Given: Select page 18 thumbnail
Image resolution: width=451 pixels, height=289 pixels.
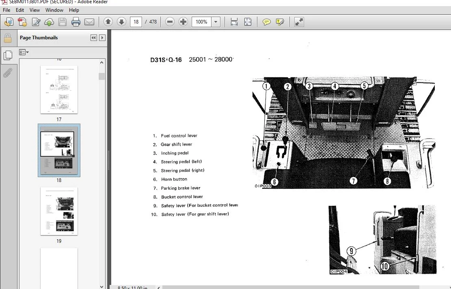Looking at the screenshot, I should (59, 150).
